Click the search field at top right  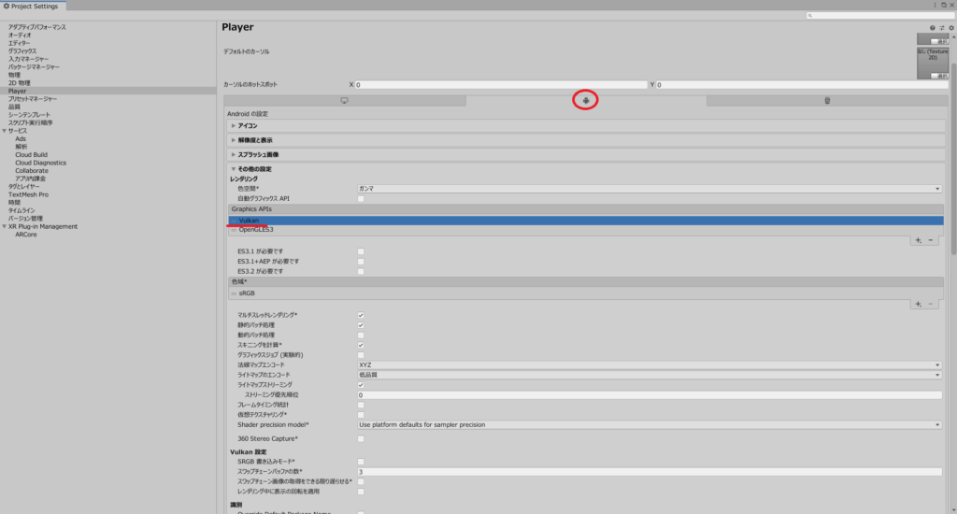(880, 15)
